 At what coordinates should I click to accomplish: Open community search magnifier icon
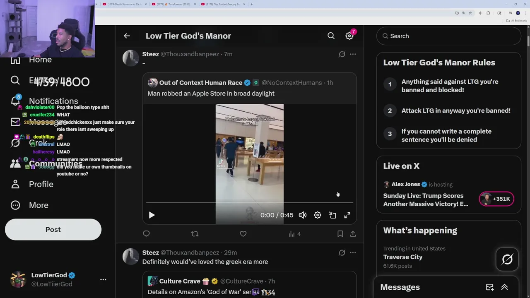point(331,36)
